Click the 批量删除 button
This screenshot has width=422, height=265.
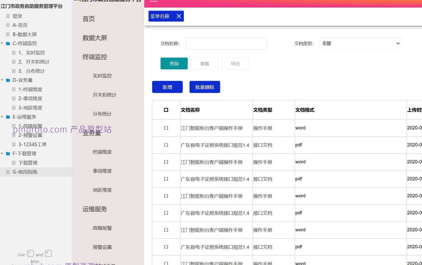click(x=205, y=87)
